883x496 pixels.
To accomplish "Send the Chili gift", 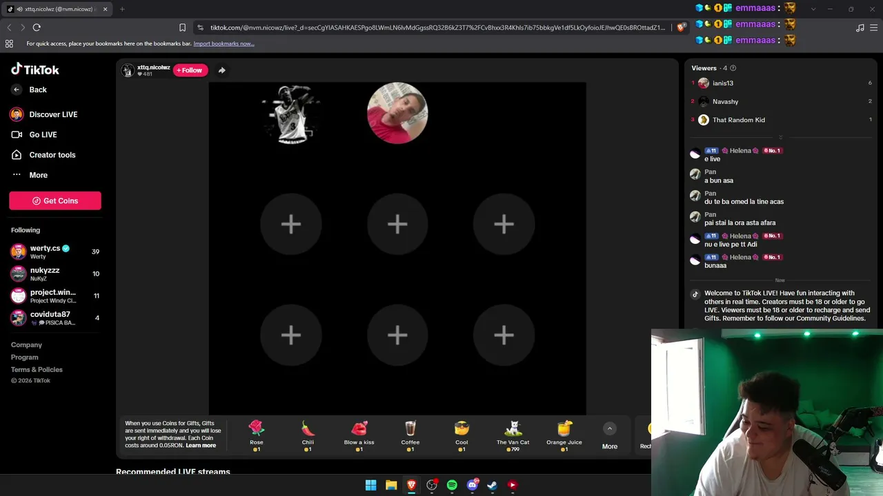I will click(x=308, y=436).
